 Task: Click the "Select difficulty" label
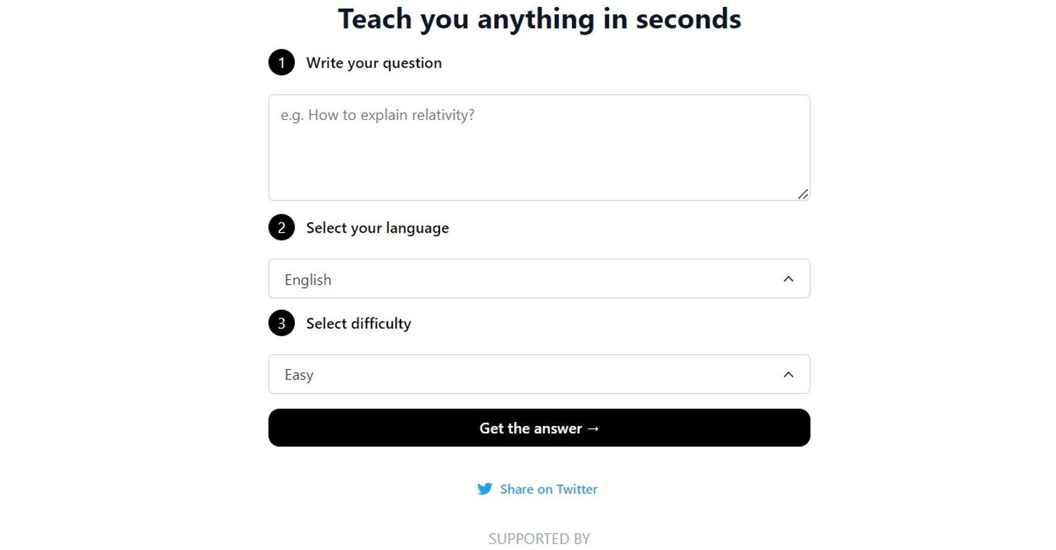[x=358, y=323]
